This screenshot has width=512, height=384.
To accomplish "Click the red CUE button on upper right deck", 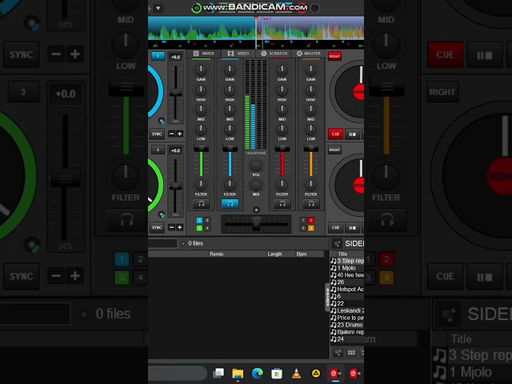I will [336, 134].
